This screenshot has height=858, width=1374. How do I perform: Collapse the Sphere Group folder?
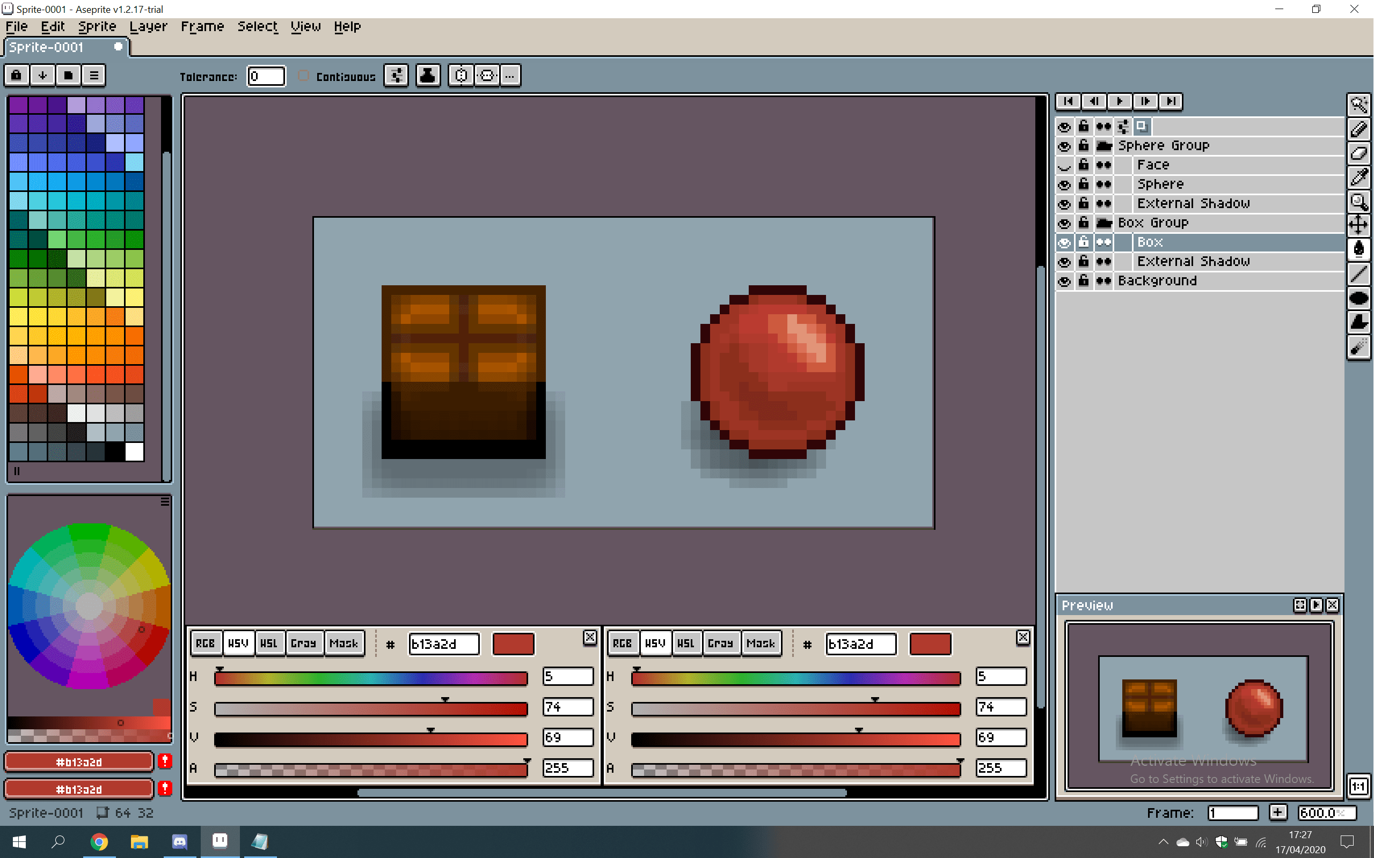[x=1103, y=146]
